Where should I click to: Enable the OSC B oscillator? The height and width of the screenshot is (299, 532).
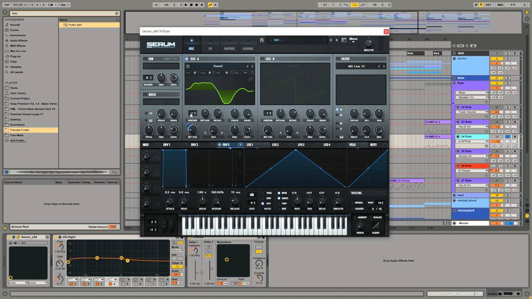pyautogui.click(x=262, y=59)
